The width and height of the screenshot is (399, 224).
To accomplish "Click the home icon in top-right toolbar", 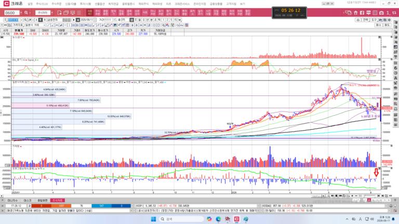I will 356,12.
